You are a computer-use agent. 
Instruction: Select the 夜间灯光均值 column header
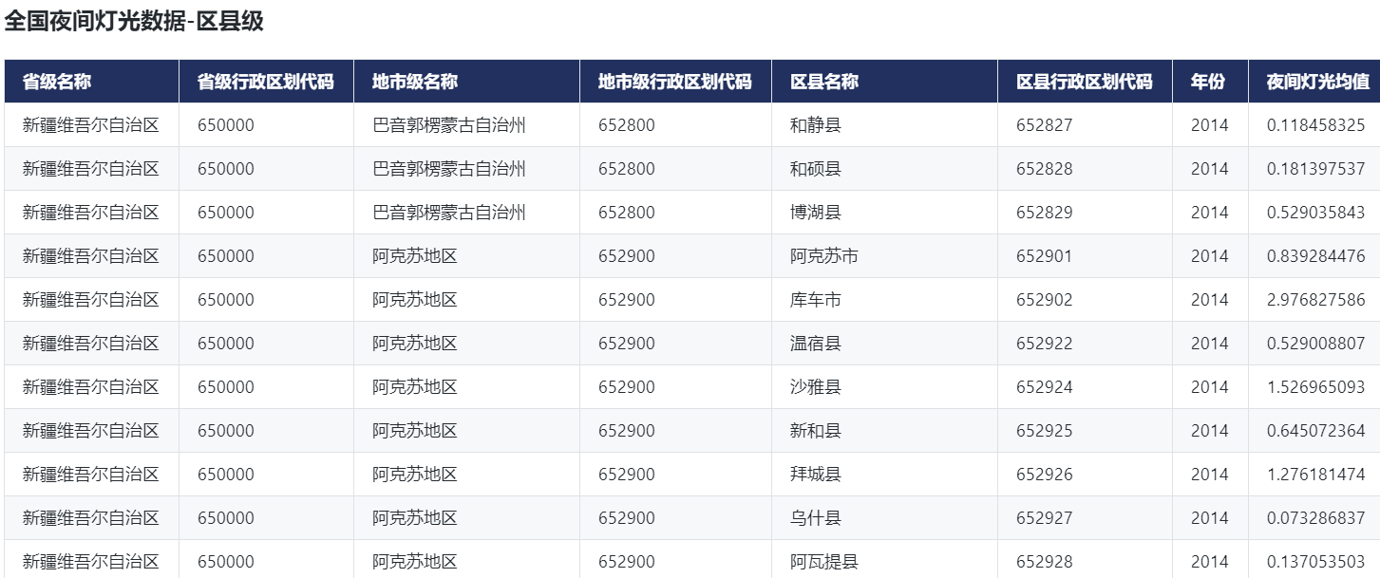(x=1315, y=82)
